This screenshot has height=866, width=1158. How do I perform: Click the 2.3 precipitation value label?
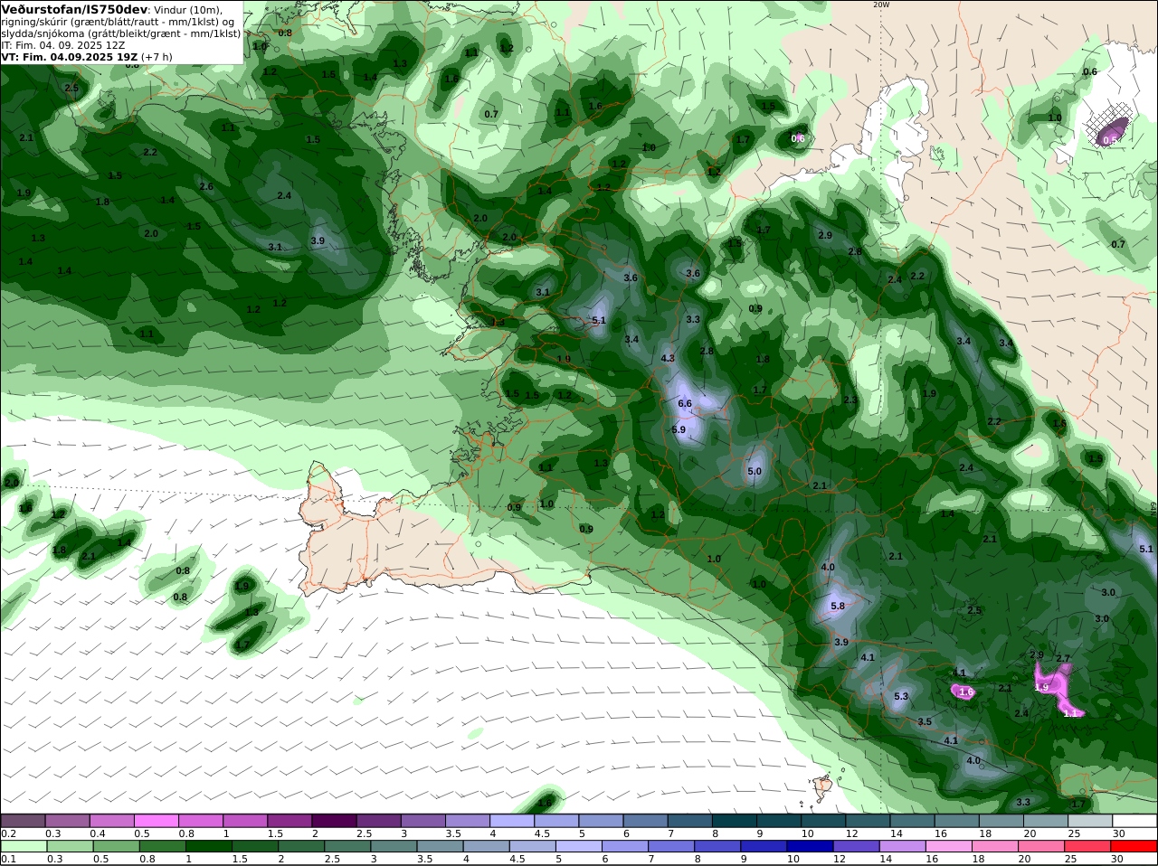[x=850, y=400]
